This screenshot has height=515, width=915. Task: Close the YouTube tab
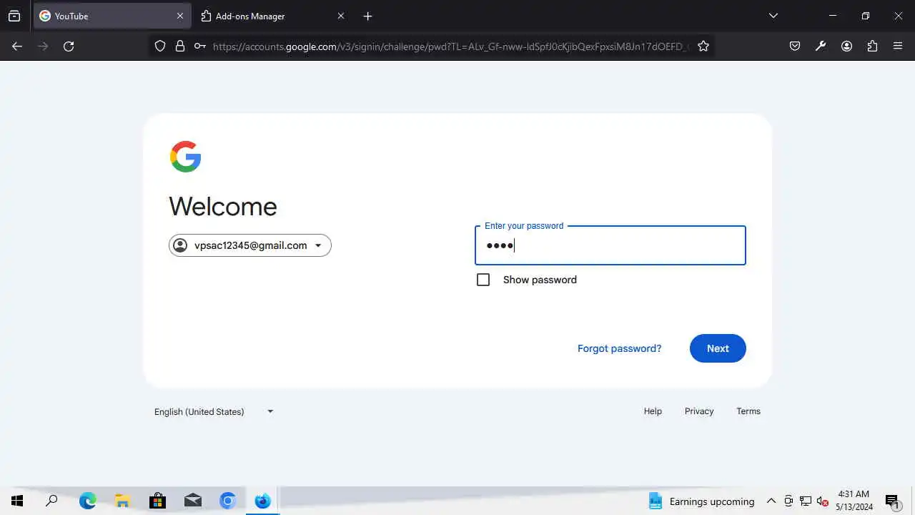[x=179, y=16]
